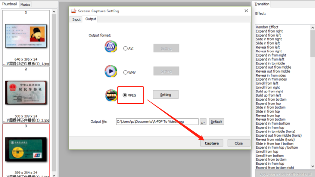The image size is (315, 177).
Task: Select the AVI radio button
Action: (x=125, y=48)
